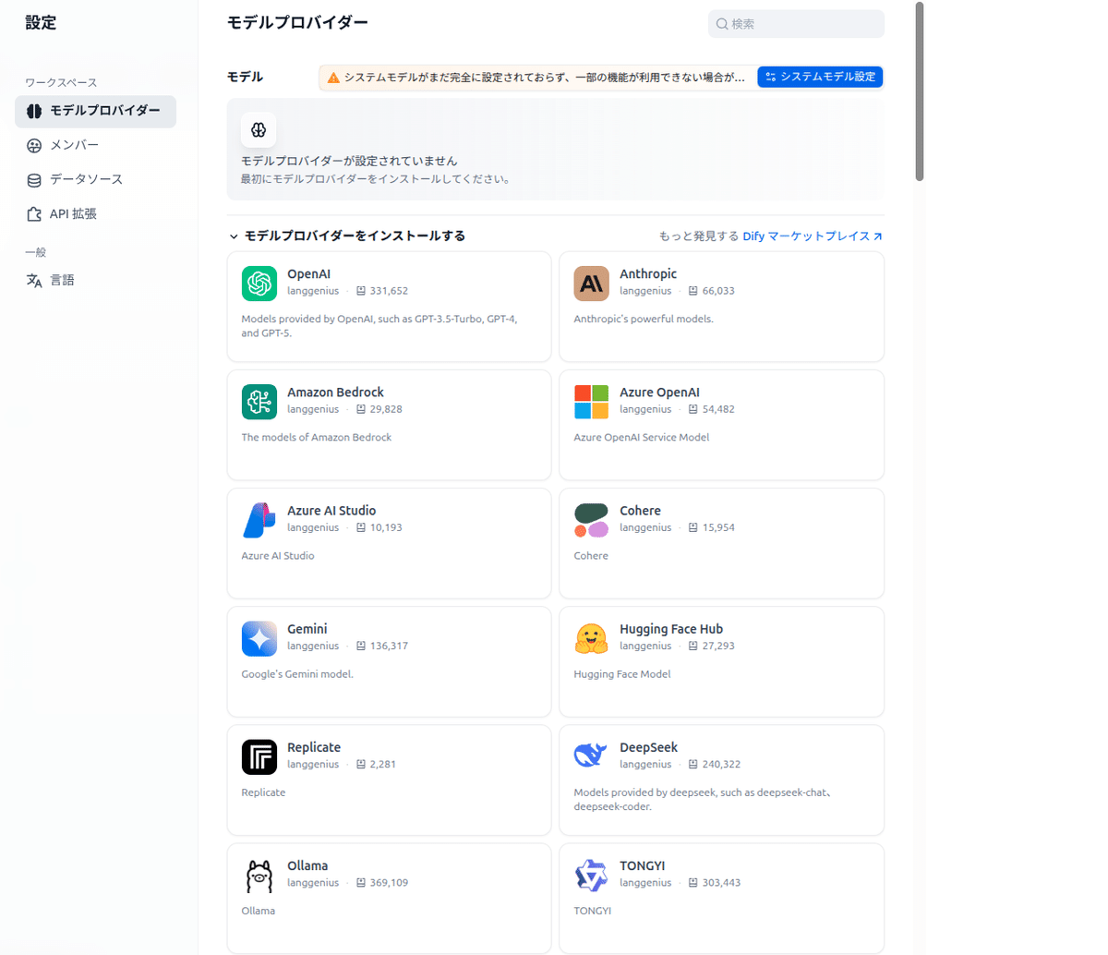Select the OpenAI provider icon
This screenshot has height=955, width=1108.
(259, 284)
